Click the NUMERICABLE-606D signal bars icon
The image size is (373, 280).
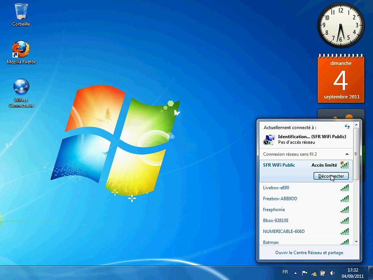click(345, 231)
